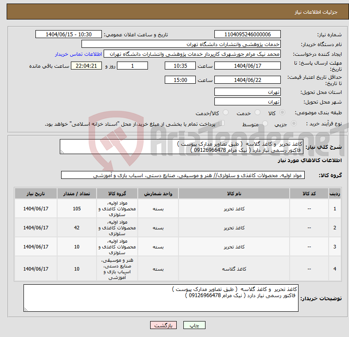Click the delivery city field تهران
The width and height of the screenshot is (349, 337).
[x=247, y=101]
